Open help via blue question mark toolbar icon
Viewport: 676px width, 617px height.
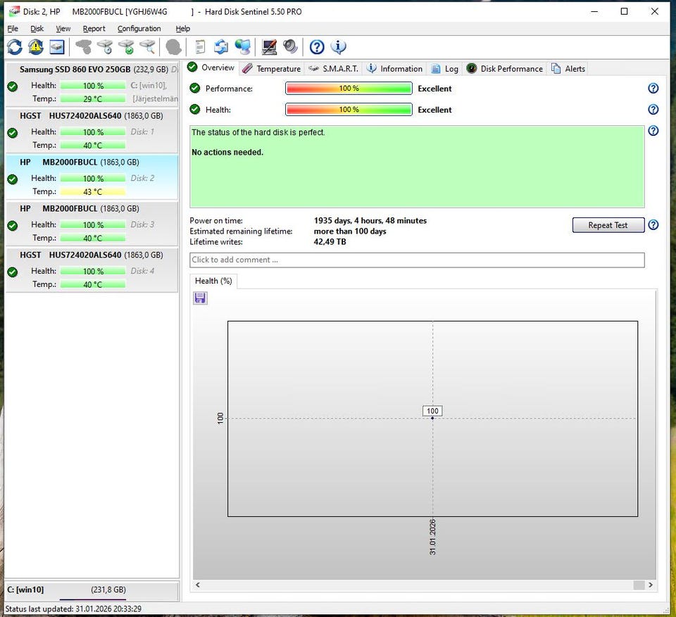click(x=317, y=47)
